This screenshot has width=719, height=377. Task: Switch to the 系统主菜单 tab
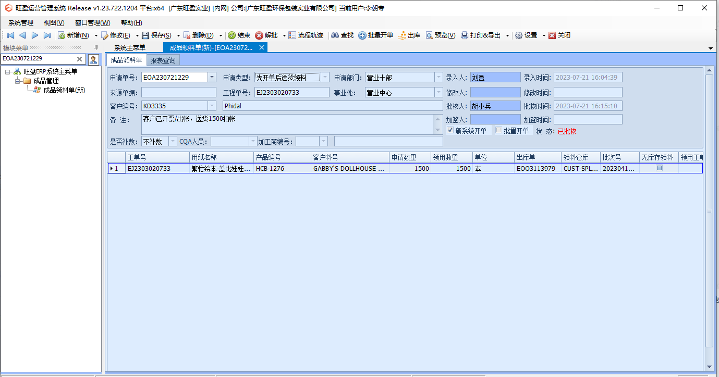[130, 47]
